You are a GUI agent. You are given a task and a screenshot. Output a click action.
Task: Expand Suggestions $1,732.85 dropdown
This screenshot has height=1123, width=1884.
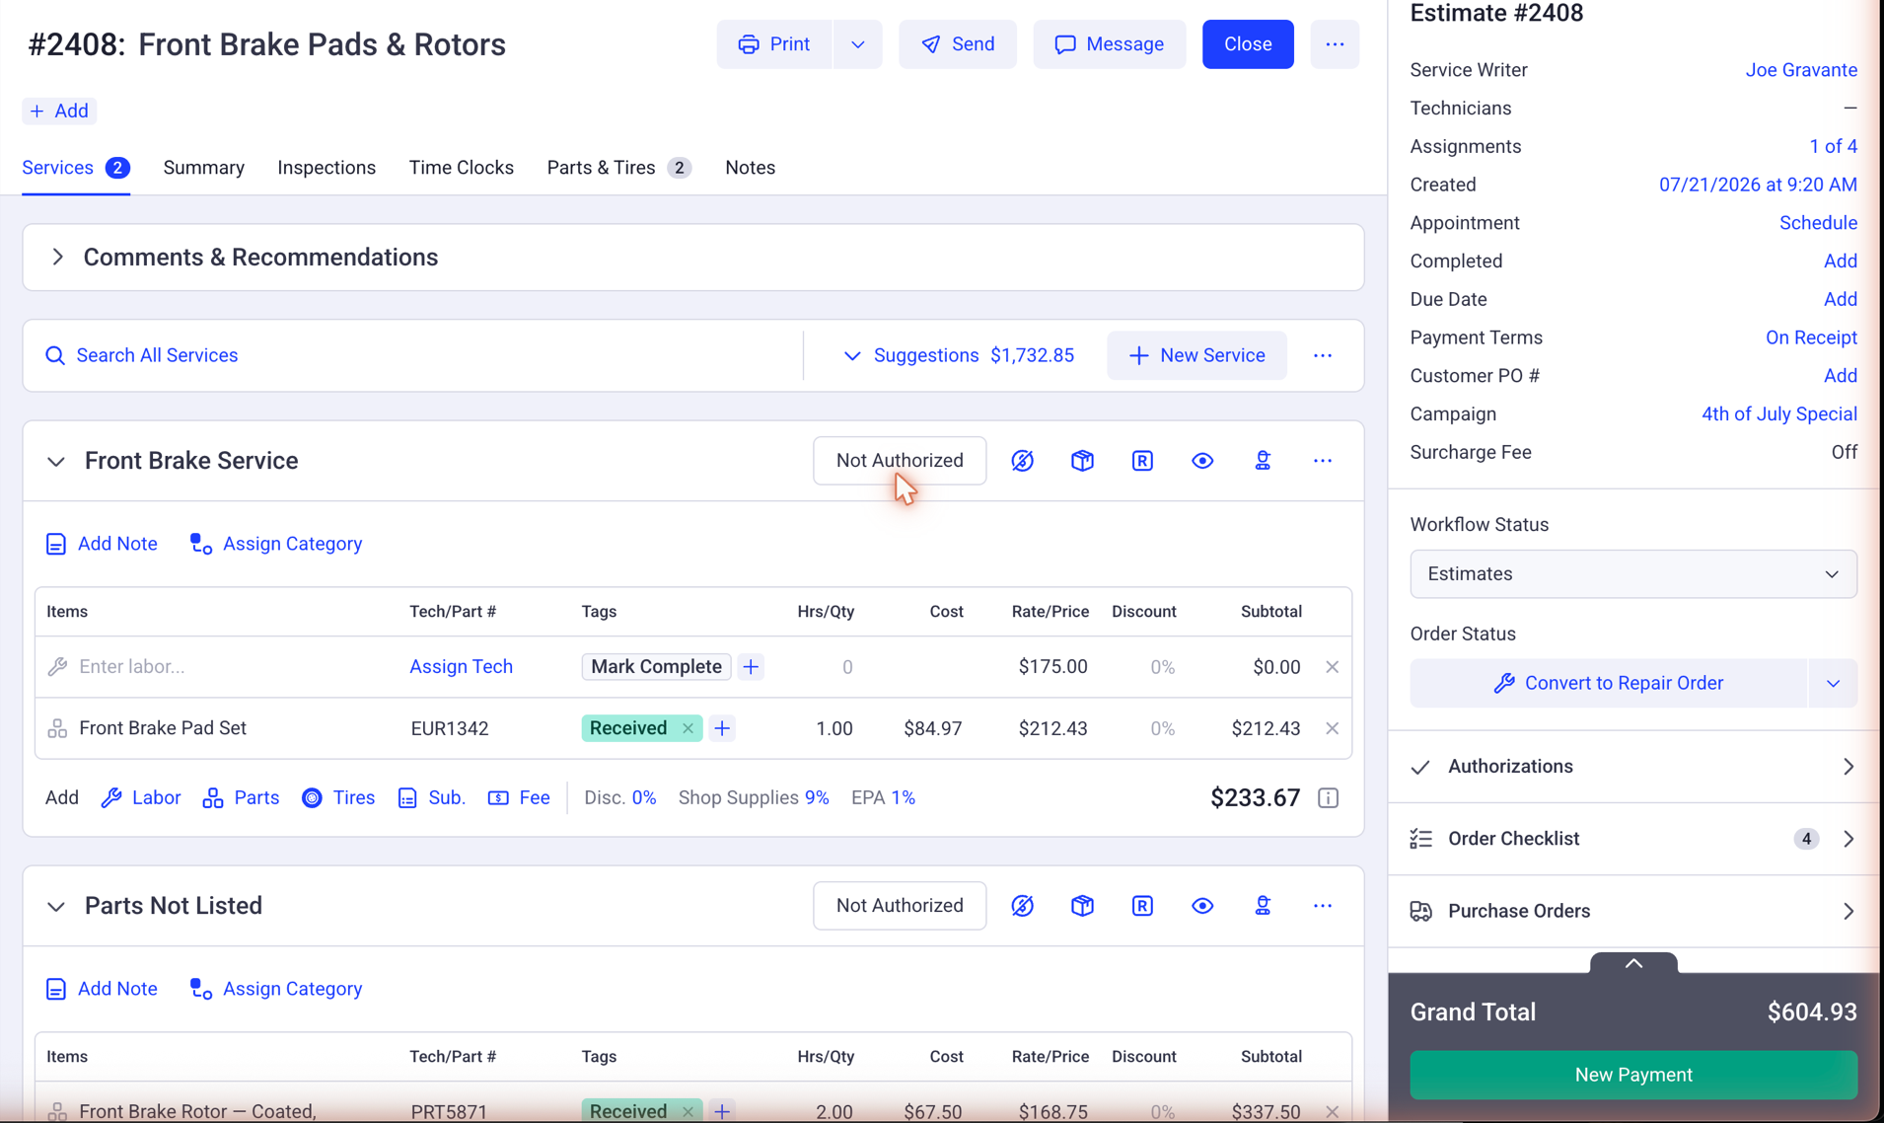click(x=959, y=355)
